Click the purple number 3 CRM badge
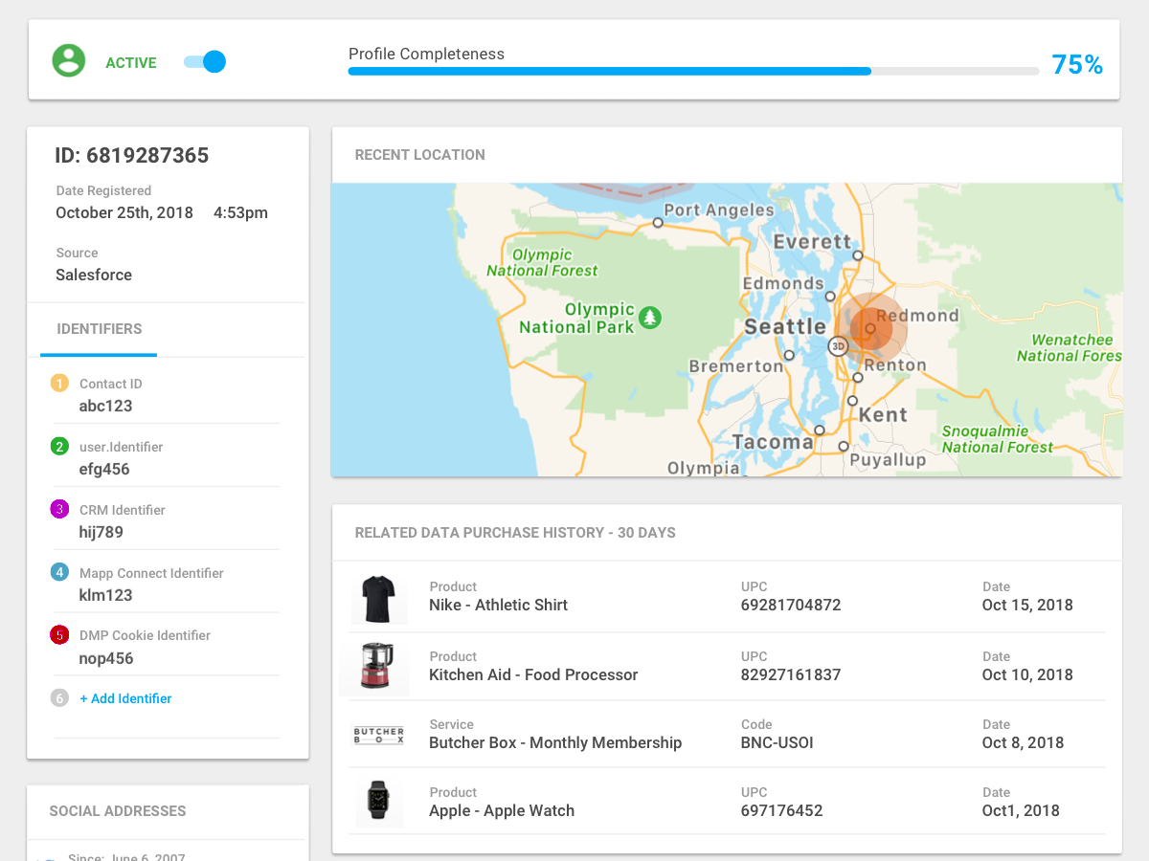Viewport: 1149px width, 861px height. pos(59,510)
